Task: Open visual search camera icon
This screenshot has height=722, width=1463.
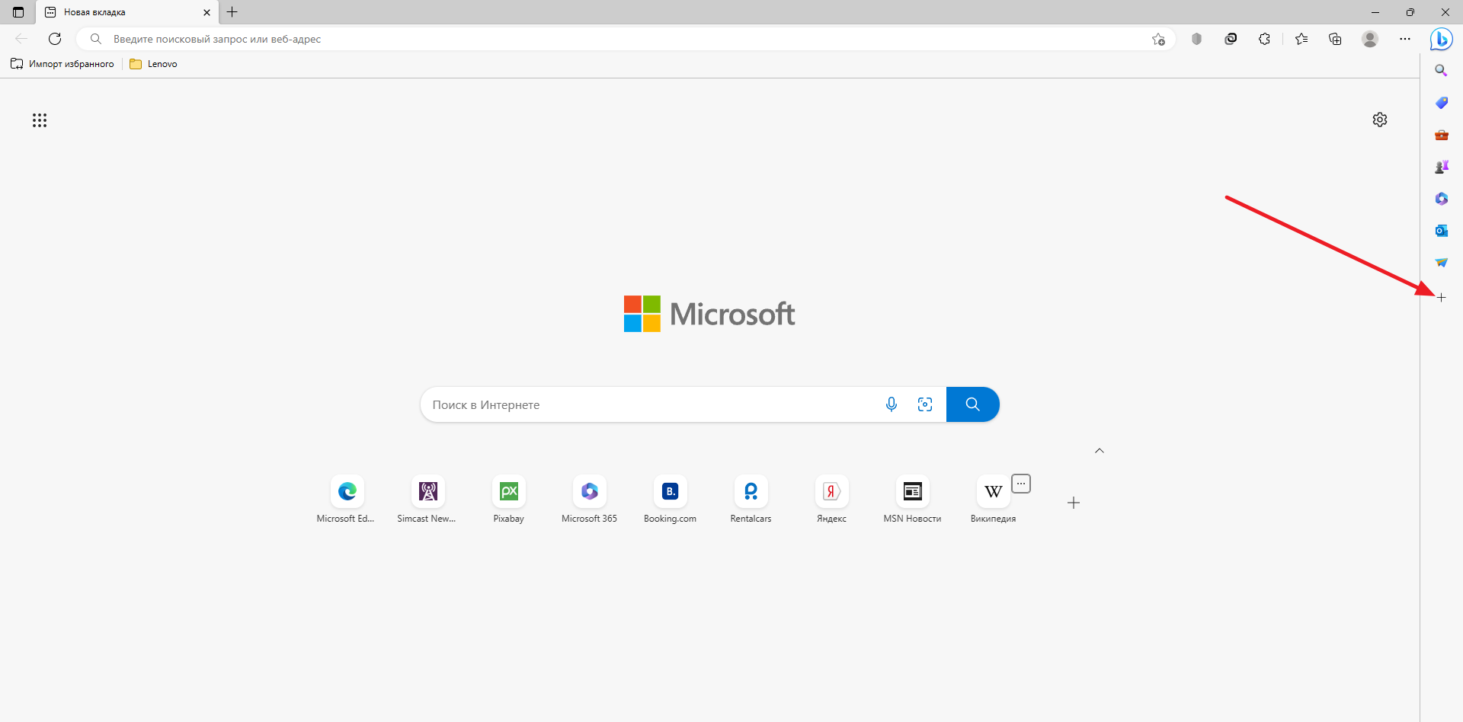Action: pyautogui.click(x=925, y=404)
